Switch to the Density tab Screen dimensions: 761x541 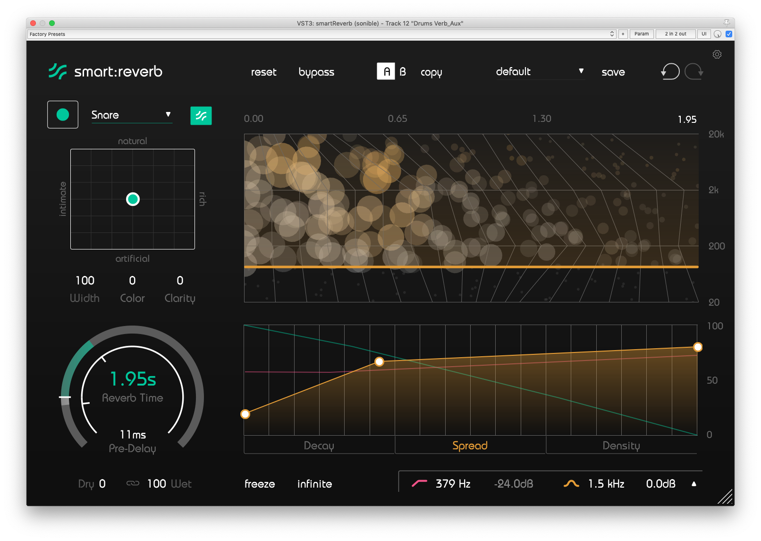pyautogui.click(x=621, y=446)
